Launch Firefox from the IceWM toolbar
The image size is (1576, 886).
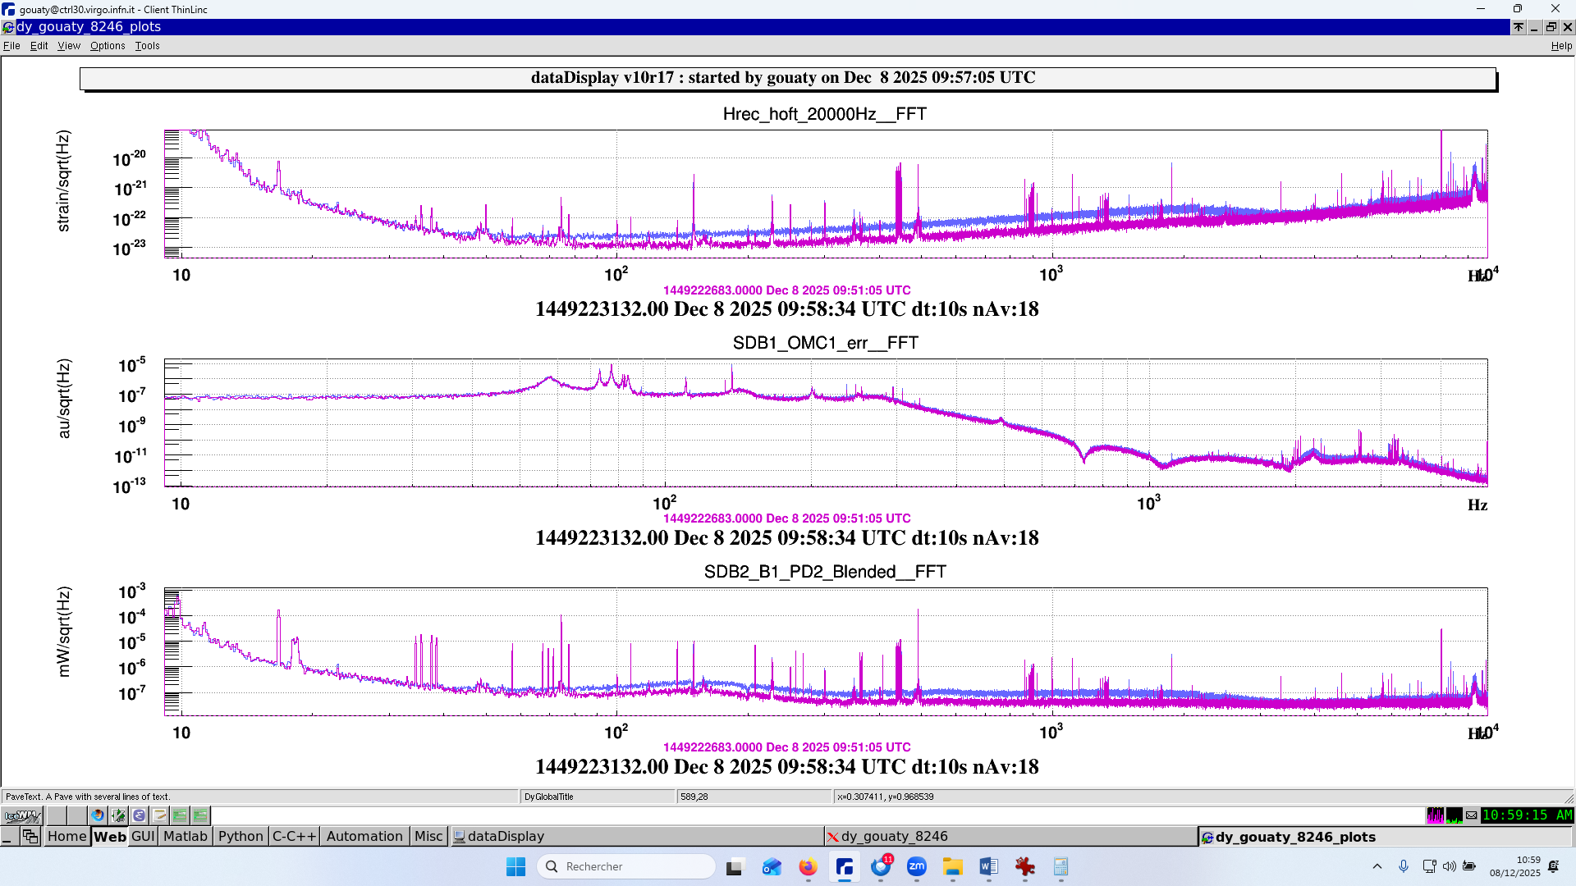98,815
